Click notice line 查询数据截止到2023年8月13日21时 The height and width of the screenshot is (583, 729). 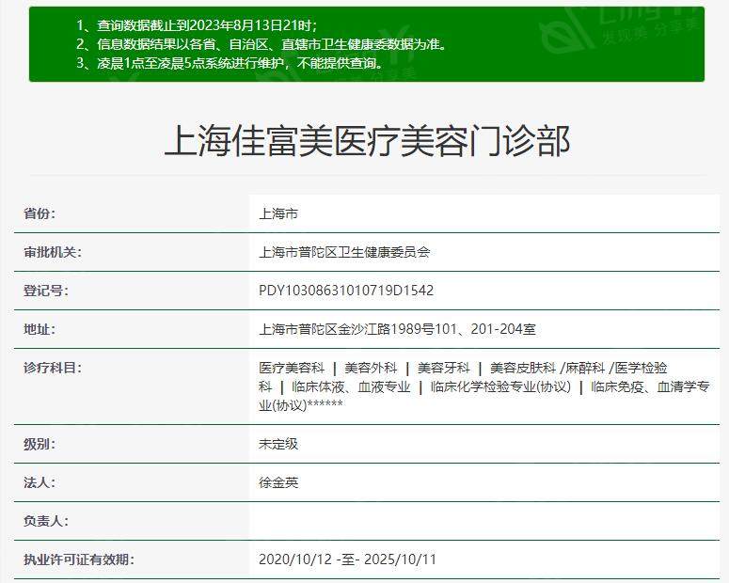(x=197, y=25)
